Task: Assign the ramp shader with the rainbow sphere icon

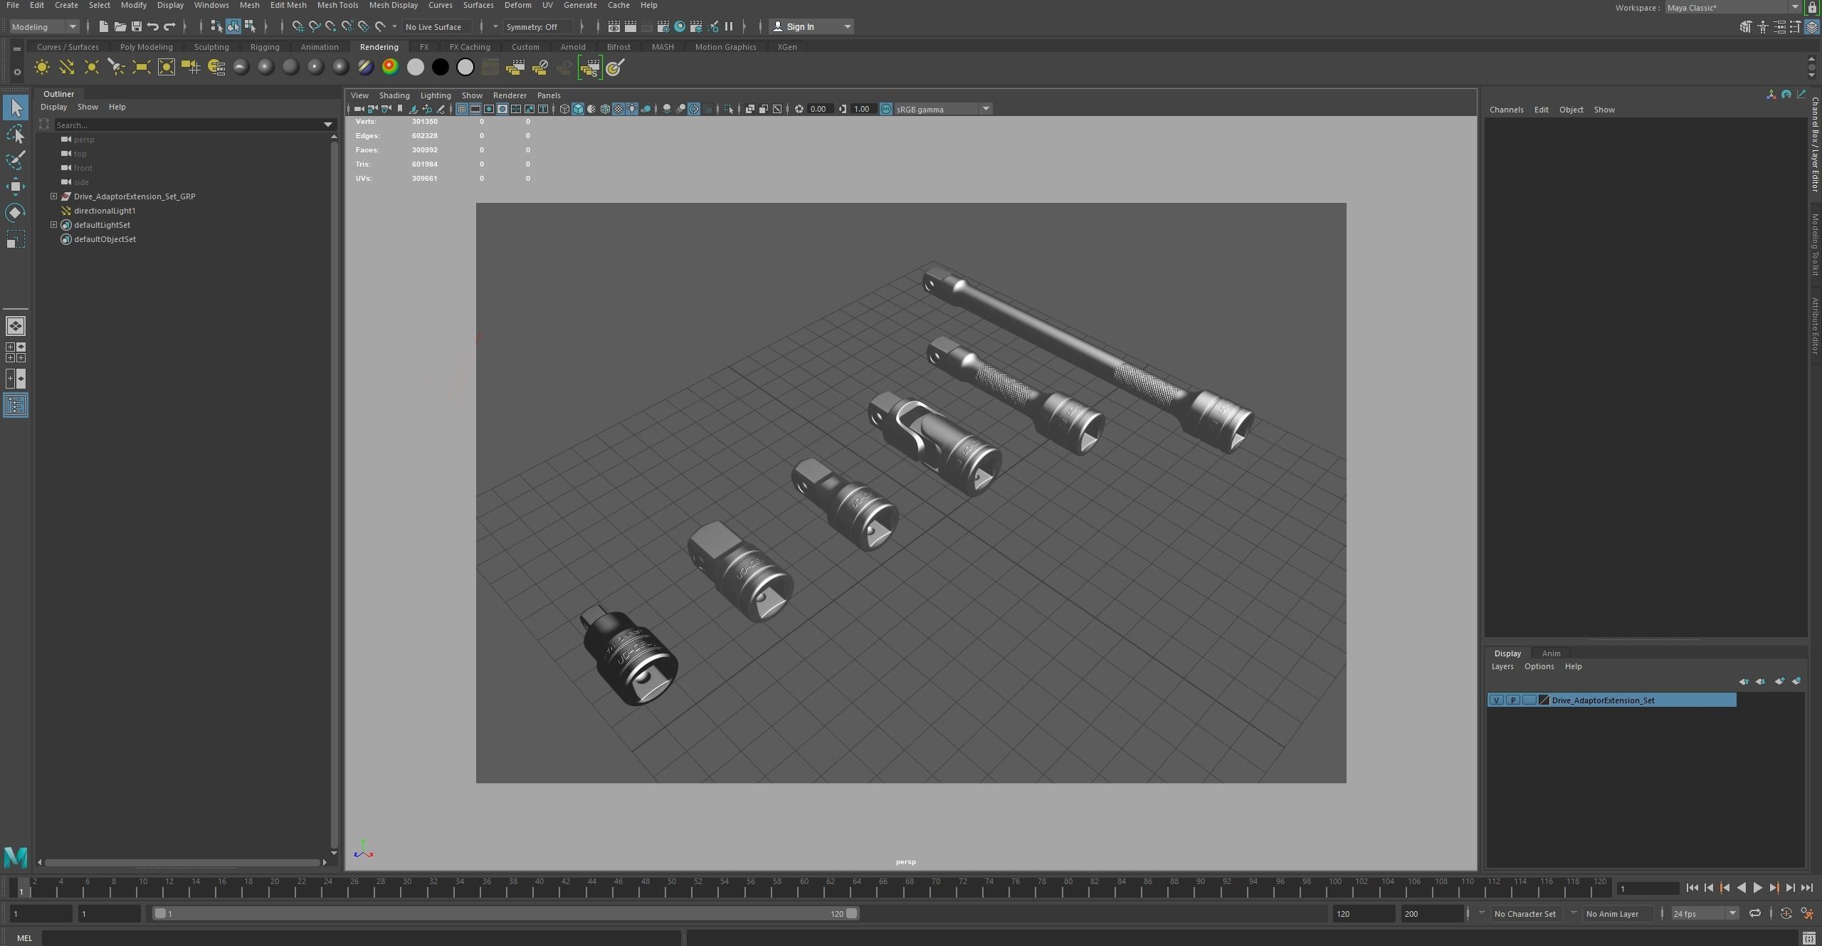Action: tap(390, 67)
